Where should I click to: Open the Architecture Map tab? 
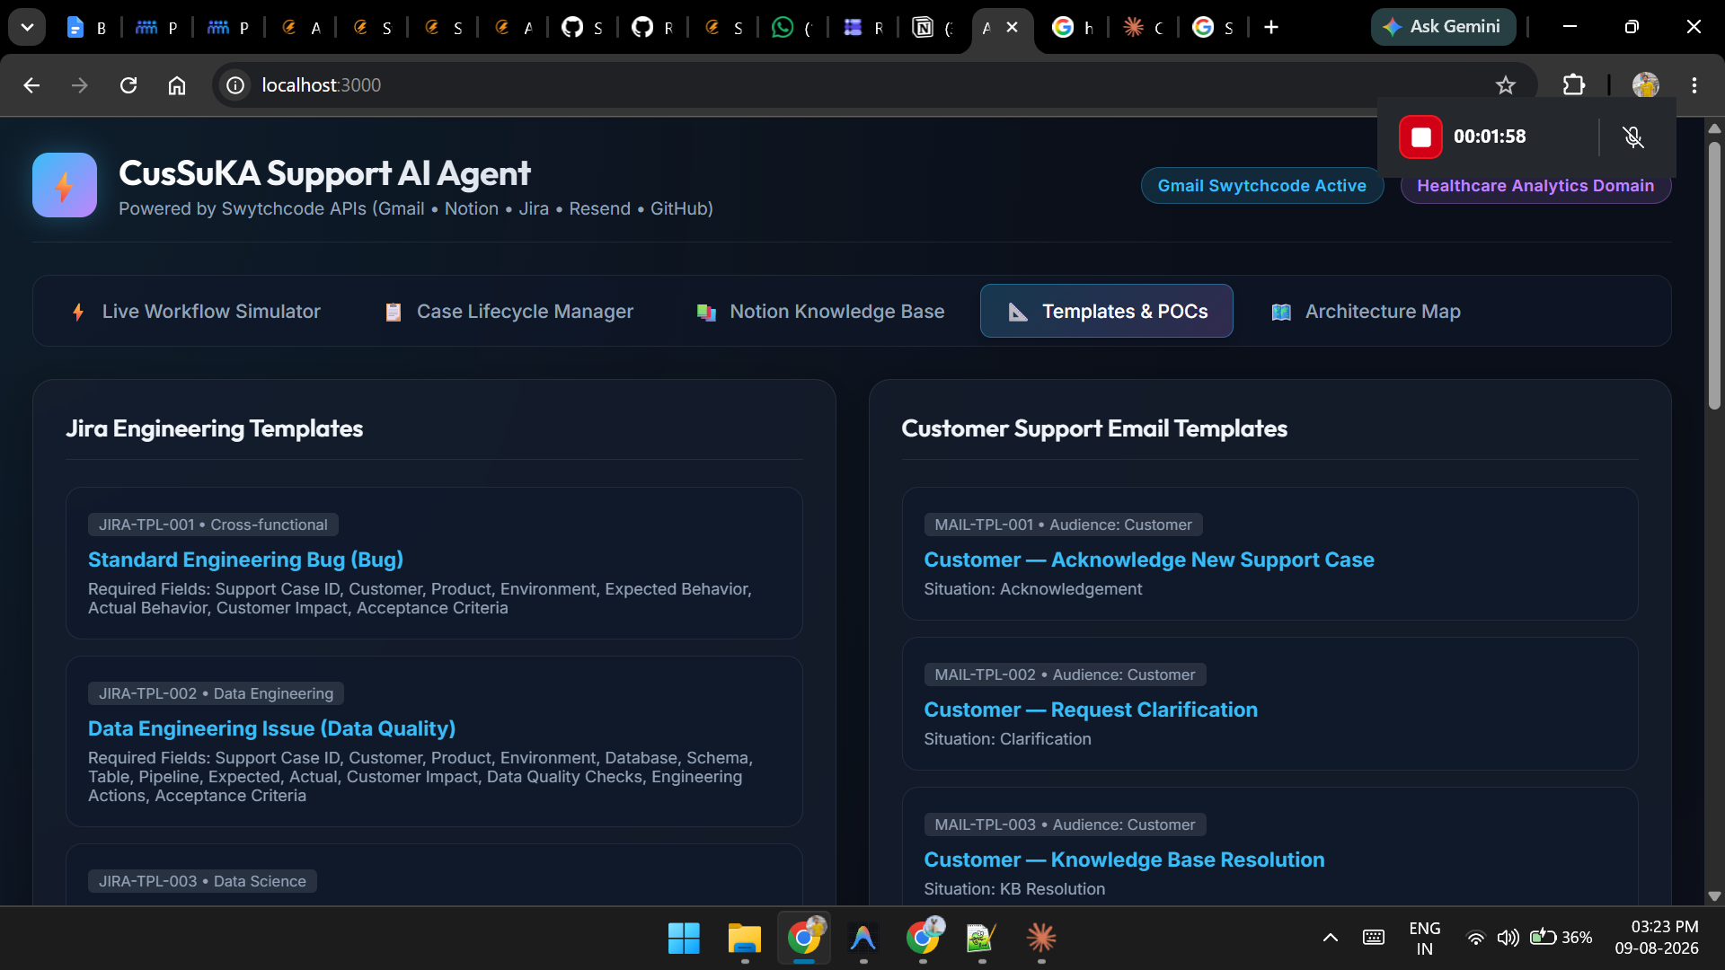[x=1366, y=312]
